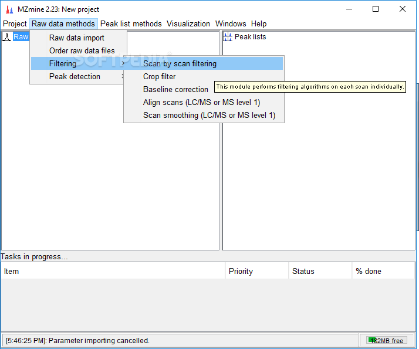Select the Raw tree item
The height and width of the screenshot is (349, 419).
[21, 37]
